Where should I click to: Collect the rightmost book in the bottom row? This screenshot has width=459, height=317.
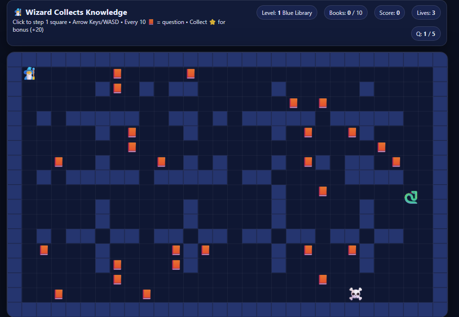point(146,294)
